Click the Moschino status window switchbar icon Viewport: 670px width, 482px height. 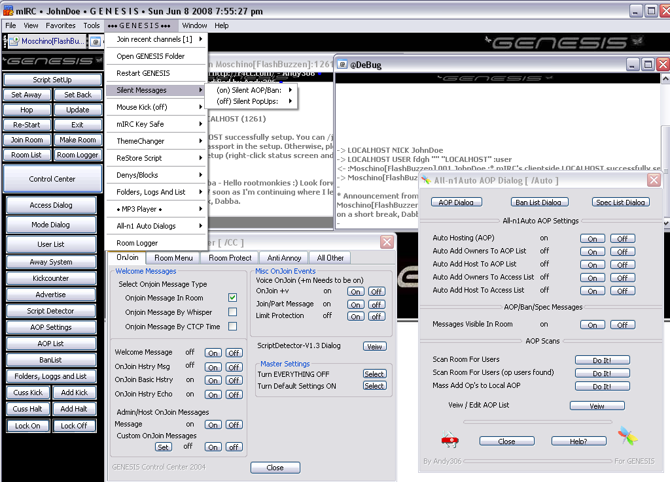(x=14, y=41)
